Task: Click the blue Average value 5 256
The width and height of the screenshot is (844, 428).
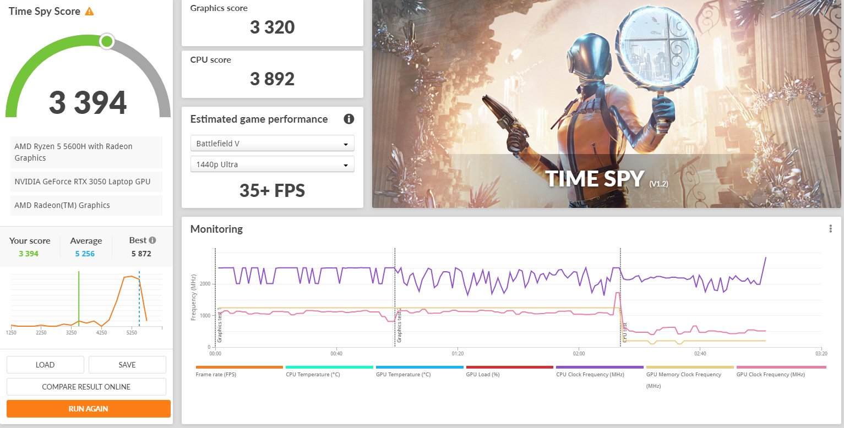Action: tap(85, 254)
